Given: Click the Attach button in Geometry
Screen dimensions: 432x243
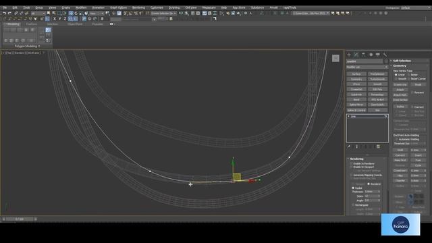Looking at the screenshot, I should coord(400,90).
